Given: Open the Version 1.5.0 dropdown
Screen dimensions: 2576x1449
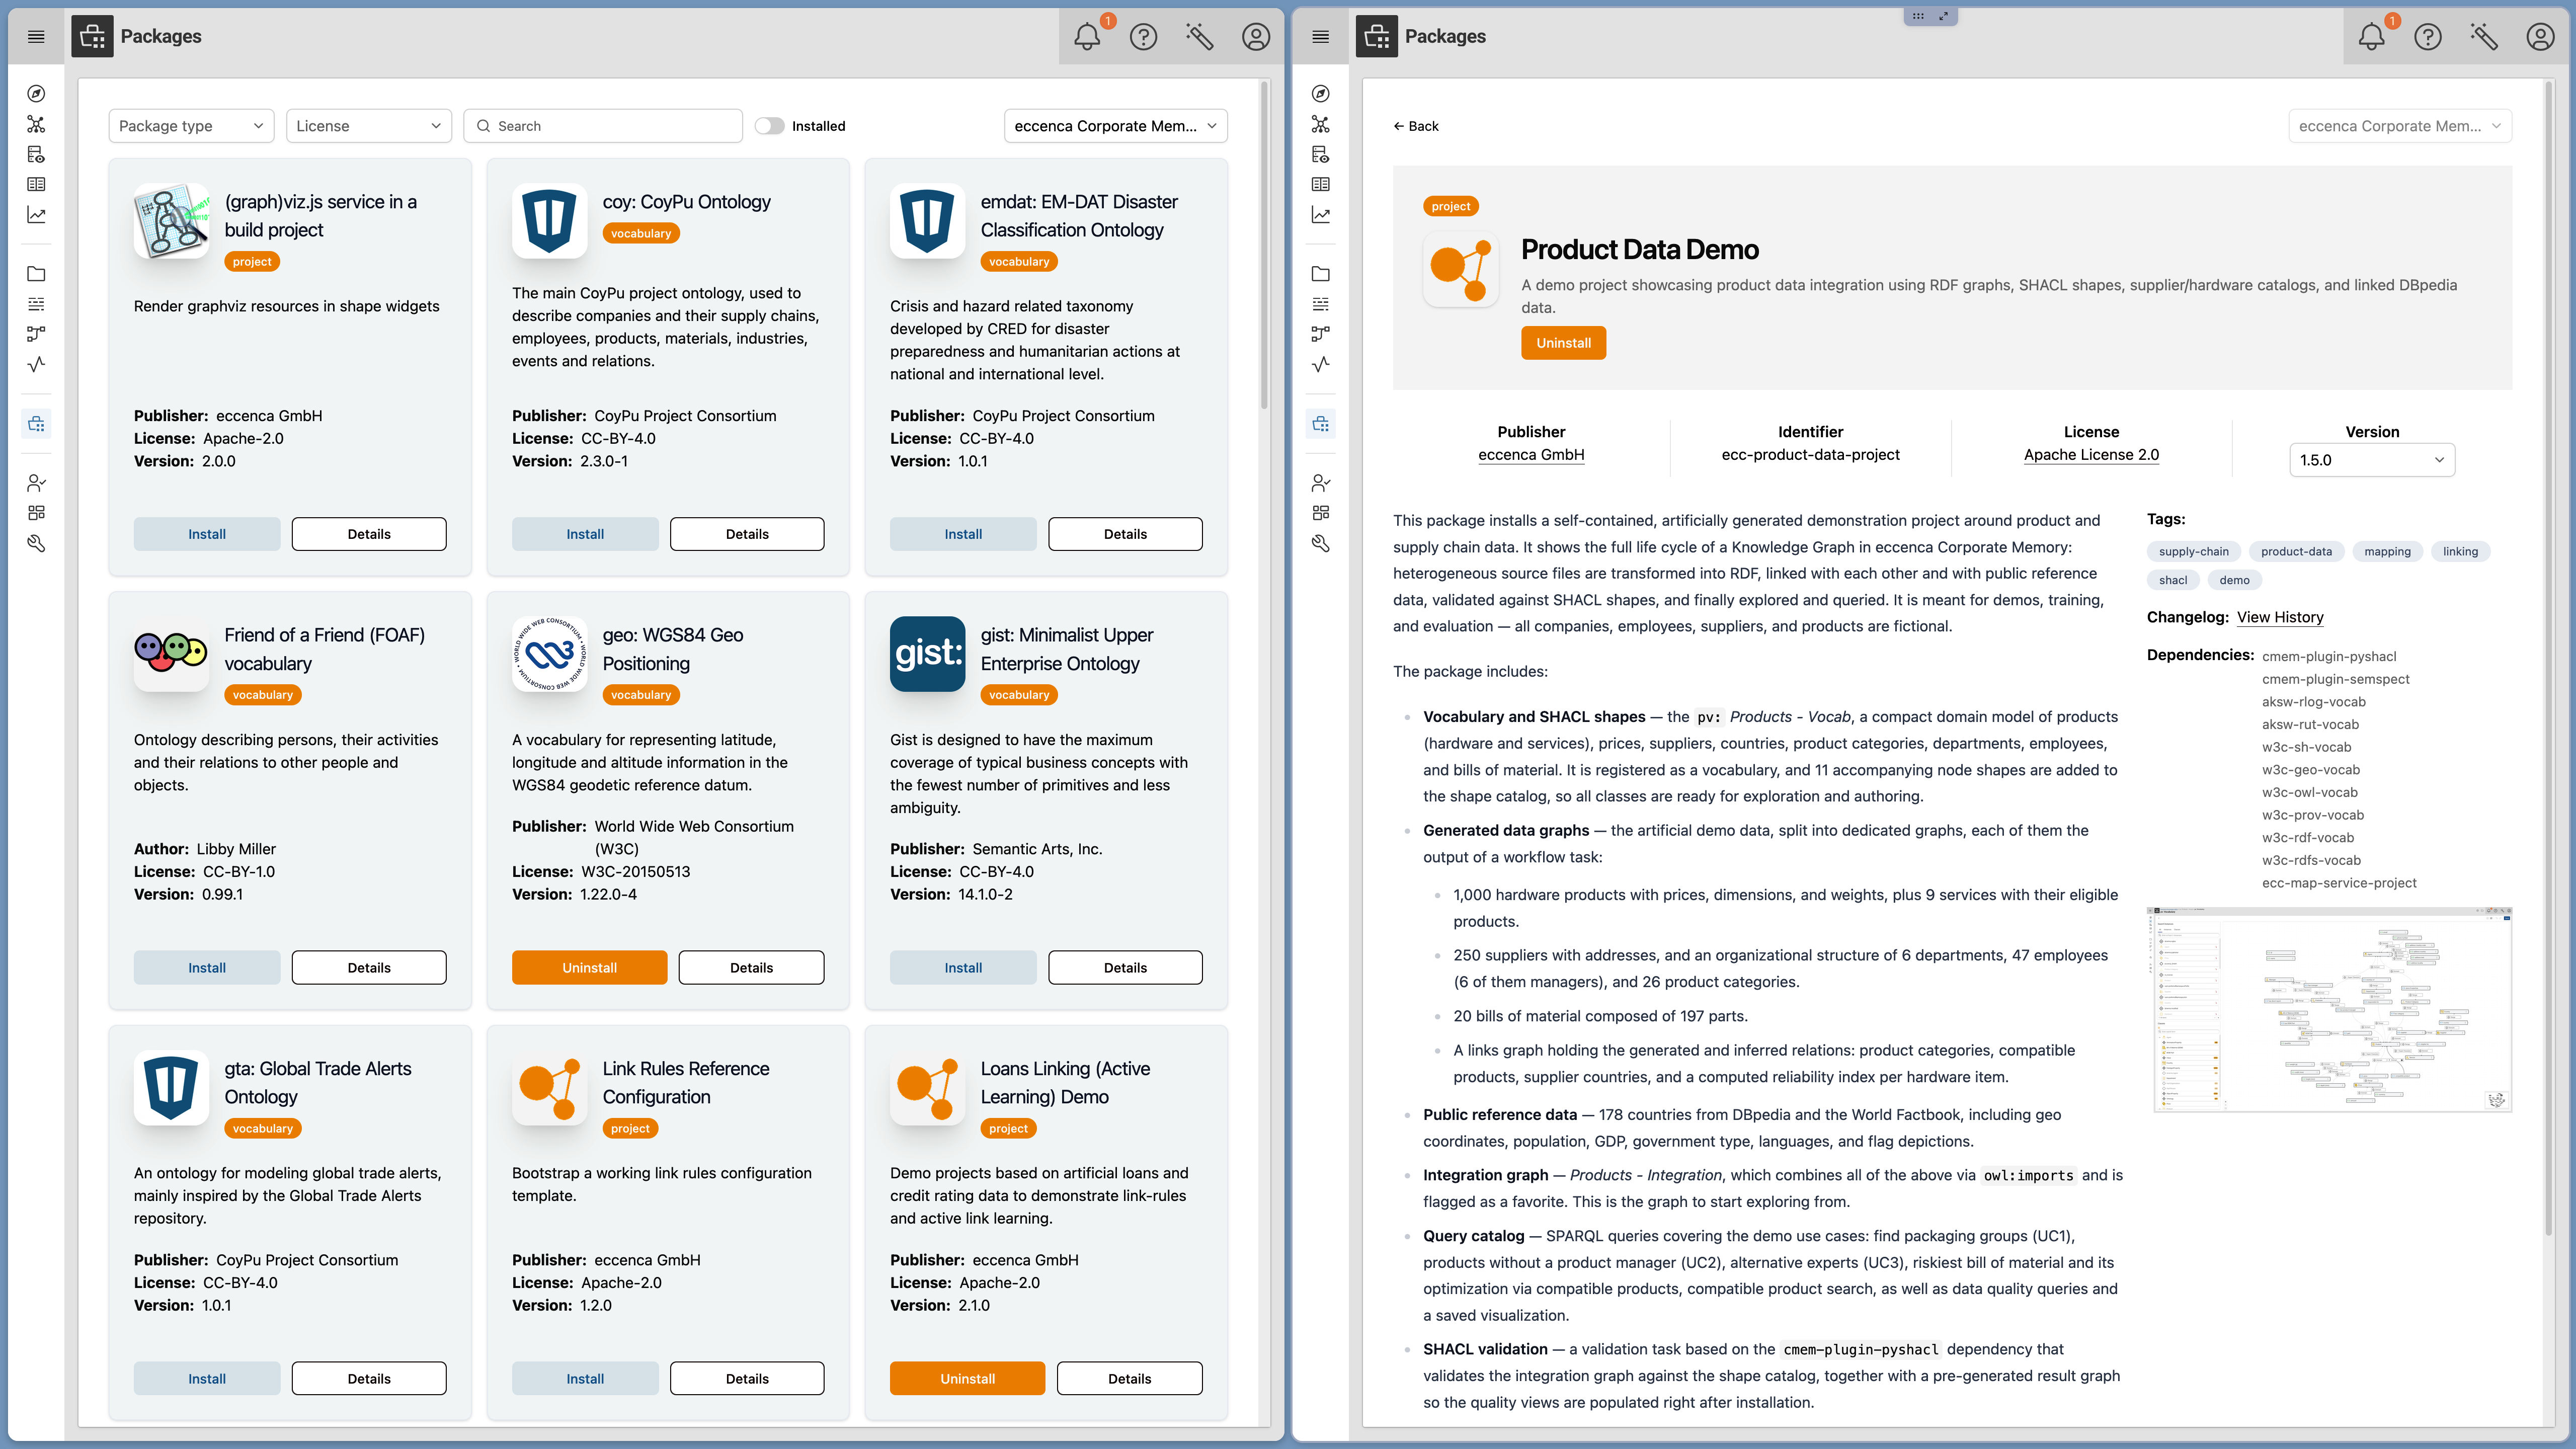Looking at the screenshot, I should pos(2371,460).
